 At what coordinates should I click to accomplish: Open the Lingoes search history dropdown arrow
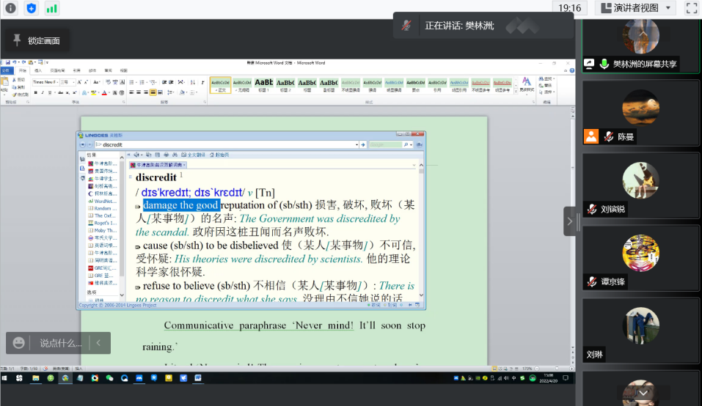[357, 145]
